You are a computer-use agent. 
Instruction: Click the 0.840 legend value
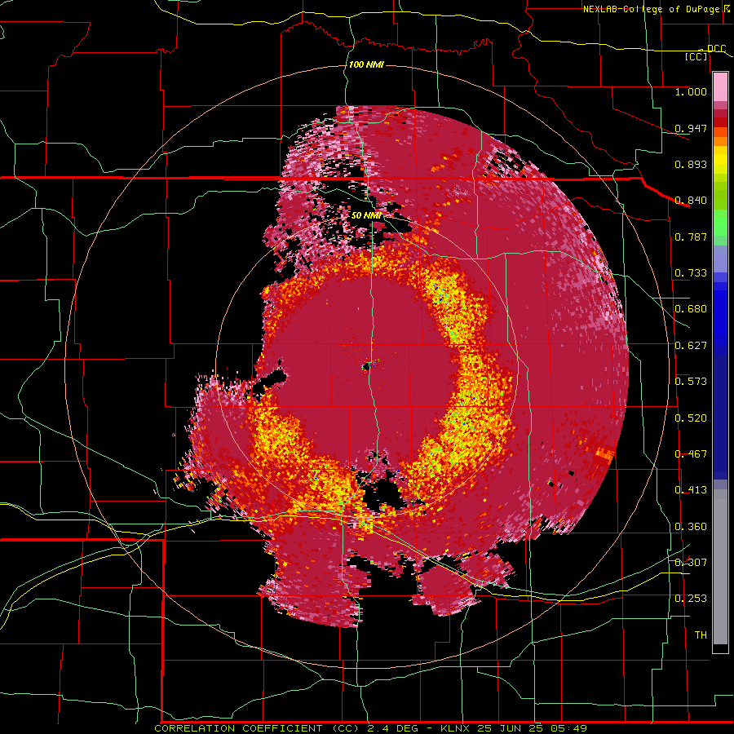tap(691, 201)
